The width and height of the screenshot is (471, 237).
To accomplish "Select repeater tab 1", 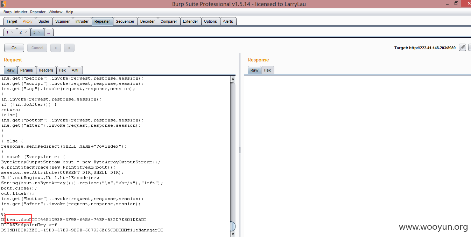I will pyautogui.click(x=7, y=32).
